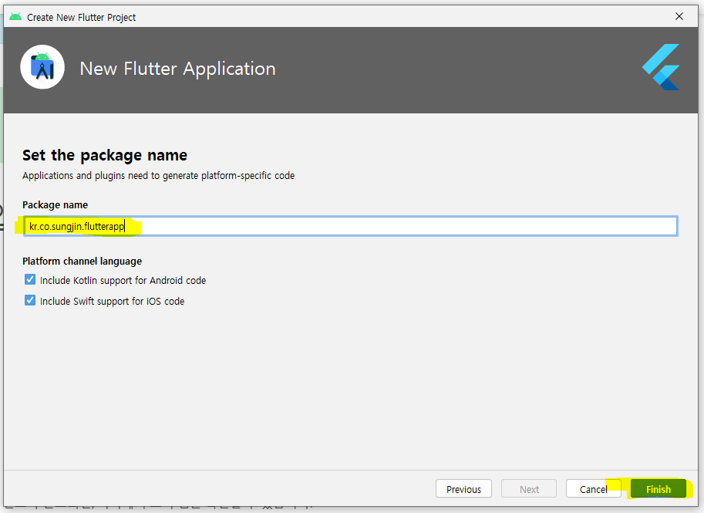The width and height of the screenshot is (704, 513).
Task: Click the Flutter logo in the header
Action: [x=662, y=67]
